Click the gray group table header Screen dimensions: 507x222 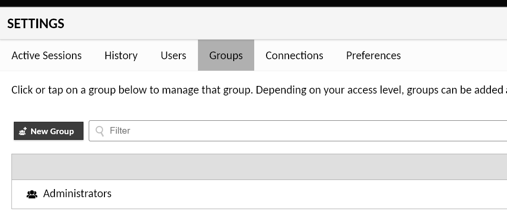coord(259,167)
